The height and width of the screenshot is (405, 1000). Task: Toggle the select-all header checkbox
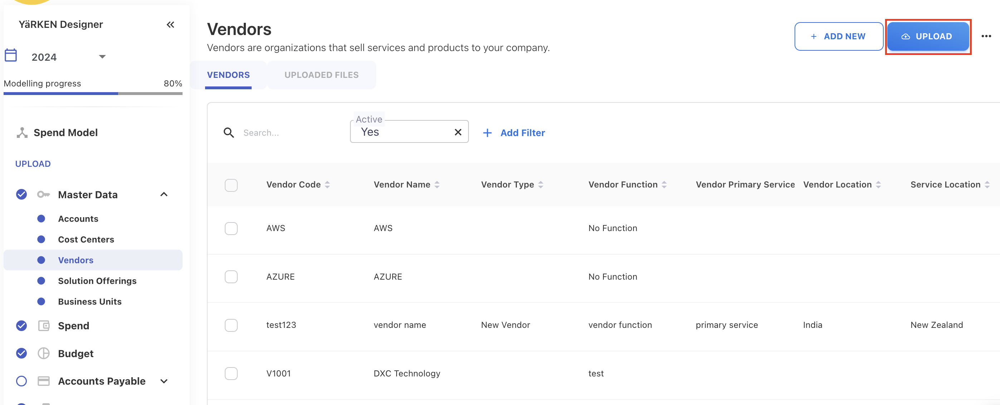tap(231, 185)
